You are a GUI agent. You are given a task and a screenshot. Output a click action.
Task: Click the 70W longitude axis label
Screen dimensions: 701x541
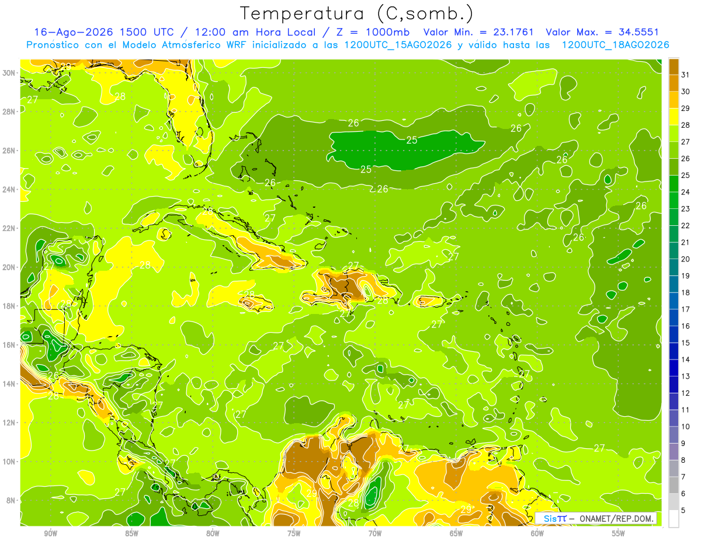pyautogui.click(x=375, y=533)
